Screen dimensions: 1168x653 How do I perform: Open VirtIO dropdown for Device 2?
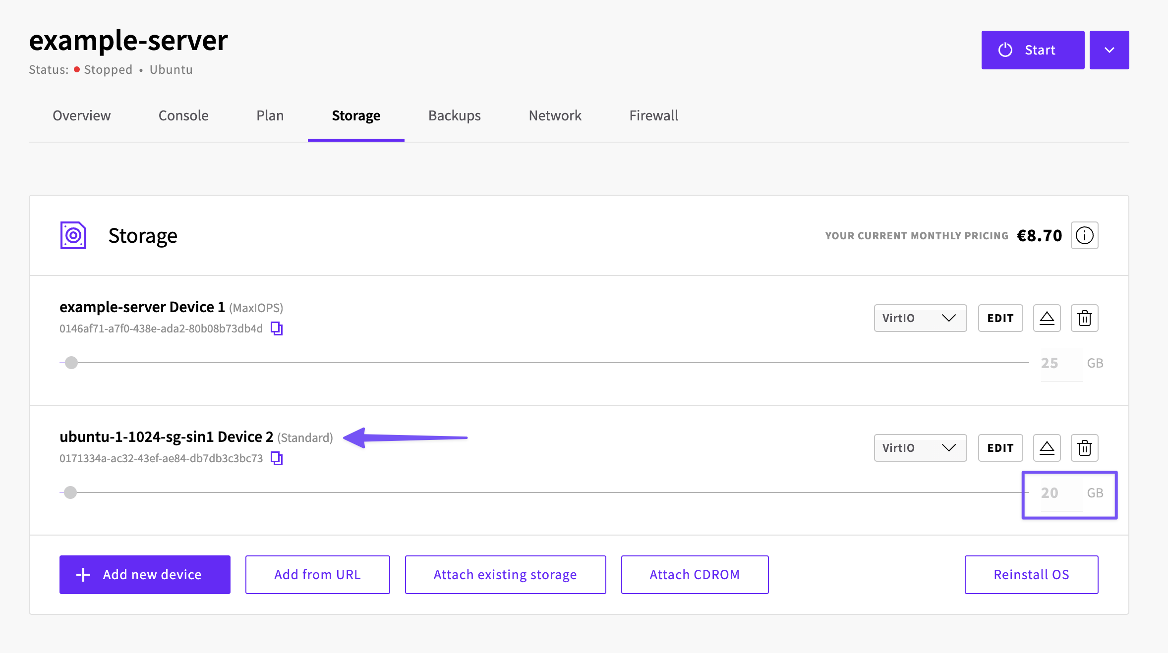click(x=920, y=448)
